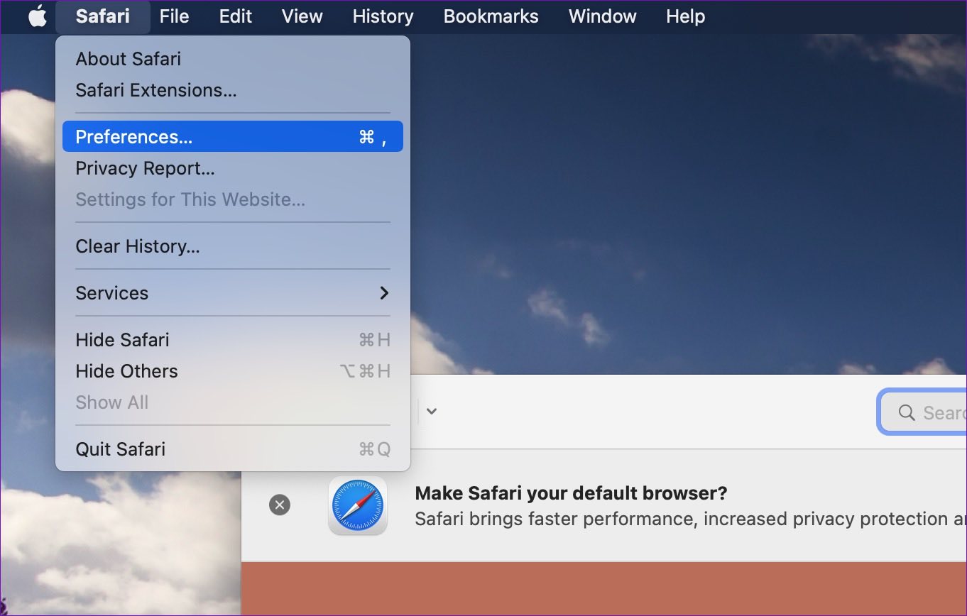The width and height of the screenshot is (967, 616).
Task: Click the Safari menu bar item
Action: click(x=103, y=16)
